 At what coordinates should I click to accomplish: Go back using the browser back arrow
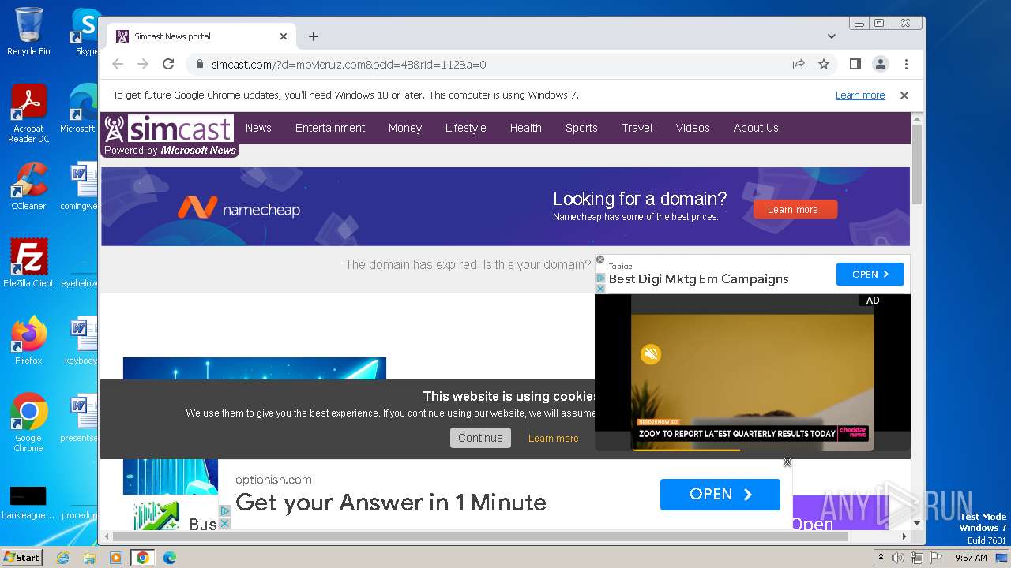click(x=118, y=64)
